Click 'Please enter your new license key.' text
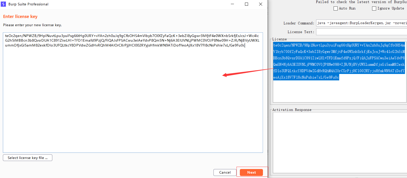 point(32,25)
